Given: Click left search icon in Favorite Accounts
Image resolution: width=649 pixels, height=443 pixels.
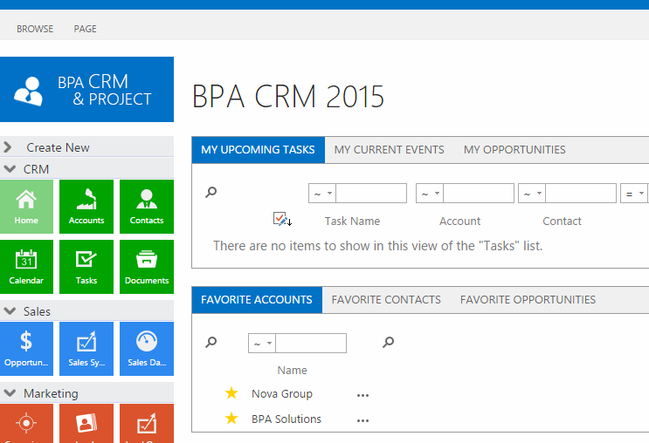Looking at the screenshot, I should click(211, 342).
